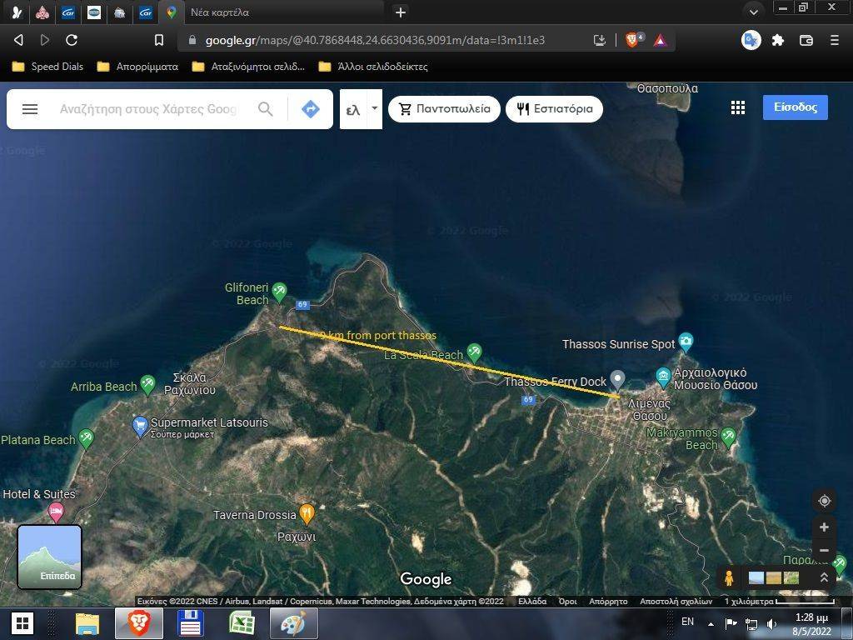Open directions with the blue arrow icon

pos(311,109)
